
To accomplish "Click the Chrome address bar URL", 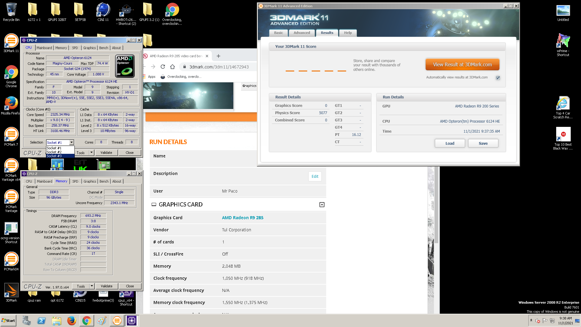I will [219, 67].
